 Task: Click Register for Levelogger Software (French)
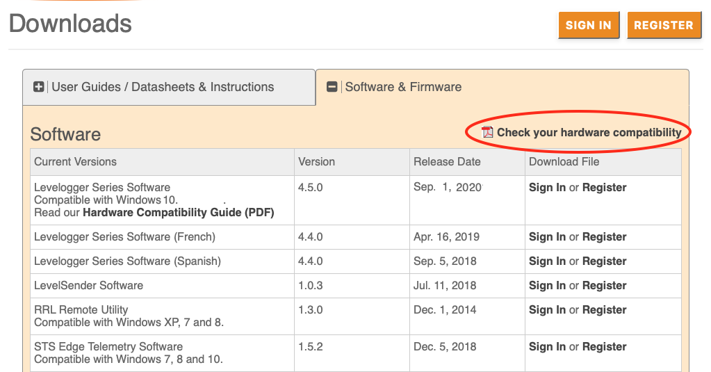(x=604, y=237)
